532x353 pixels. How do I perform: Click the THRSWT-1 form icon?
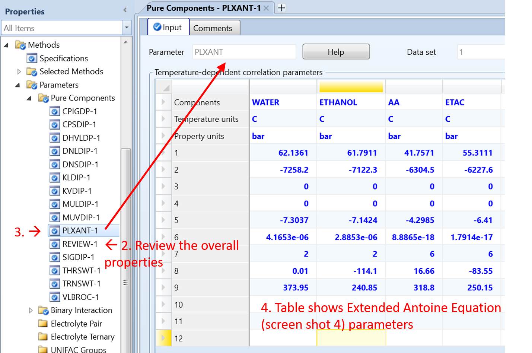point(55,270)
